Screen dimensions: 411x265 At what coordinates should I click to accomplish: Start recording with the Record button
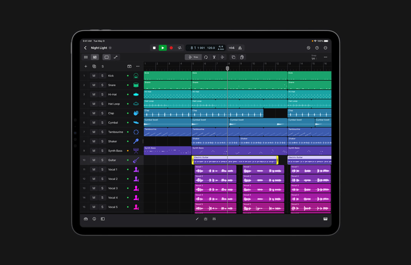tap(171, 48)
